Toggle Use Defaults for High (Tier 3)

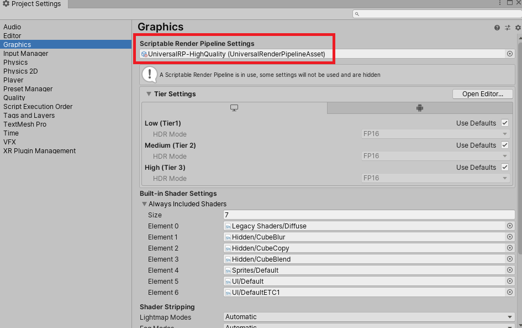tap(505, 167)
